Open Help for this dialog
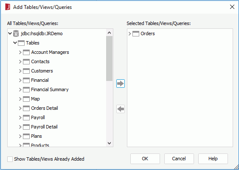This screenshot has width=239, height=170. pos(213,159)
